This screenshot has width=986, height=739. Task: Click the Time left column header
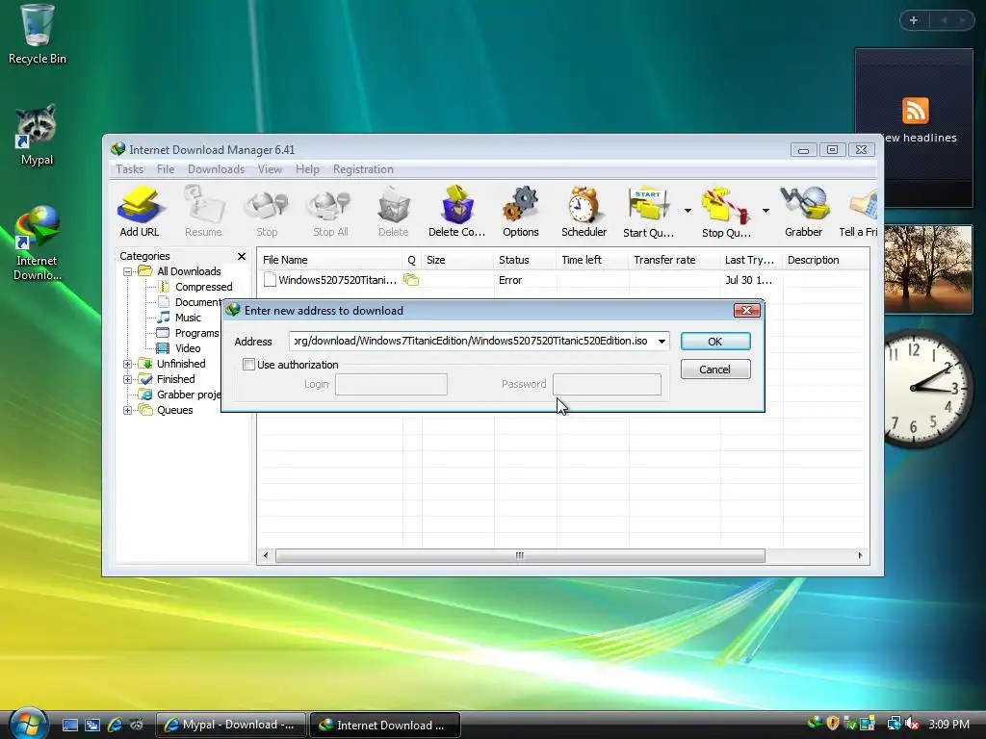click(592, 260)
